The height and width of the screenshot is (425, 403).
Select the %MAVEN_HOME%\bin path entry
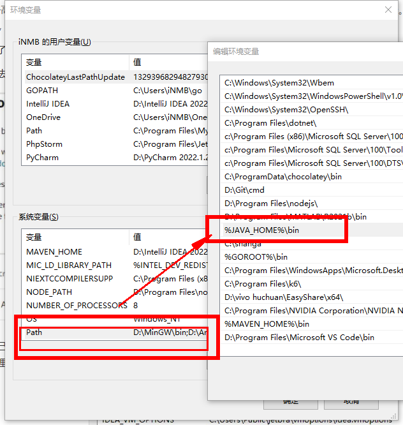(267, 324)
